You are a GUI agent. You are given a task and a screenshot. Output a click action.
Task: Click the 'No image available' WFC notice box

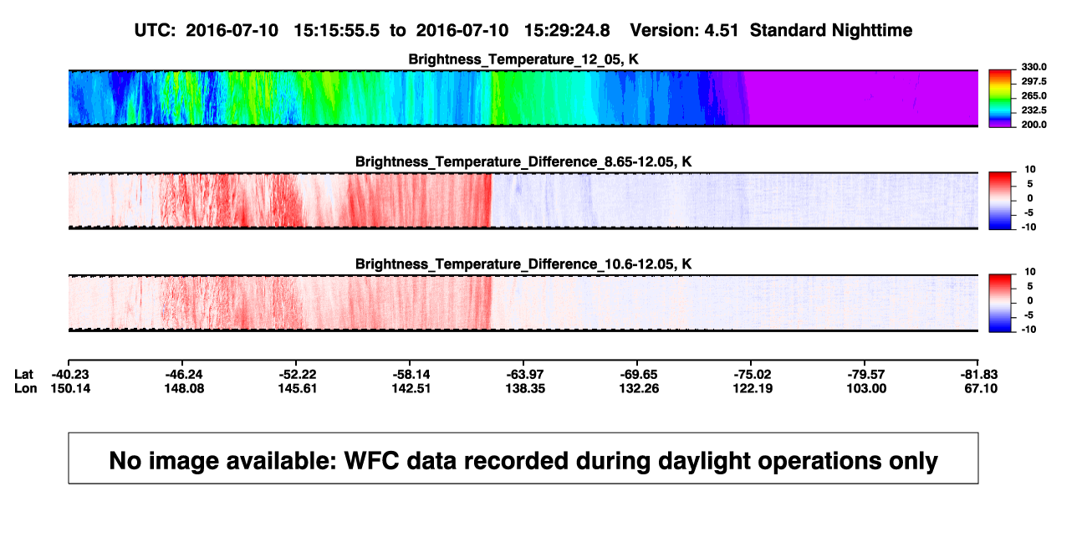(x=523, y=458)
